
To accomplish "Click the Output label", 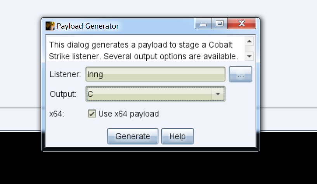I will pos(63,94).
